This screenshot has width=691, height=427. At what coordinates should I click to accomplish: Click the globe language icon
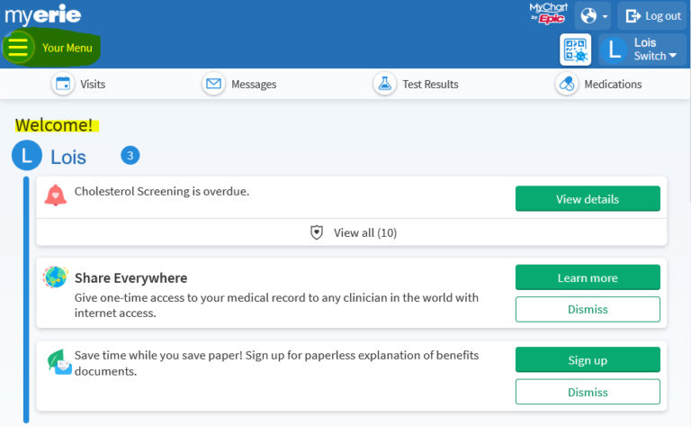click(589, 16)
